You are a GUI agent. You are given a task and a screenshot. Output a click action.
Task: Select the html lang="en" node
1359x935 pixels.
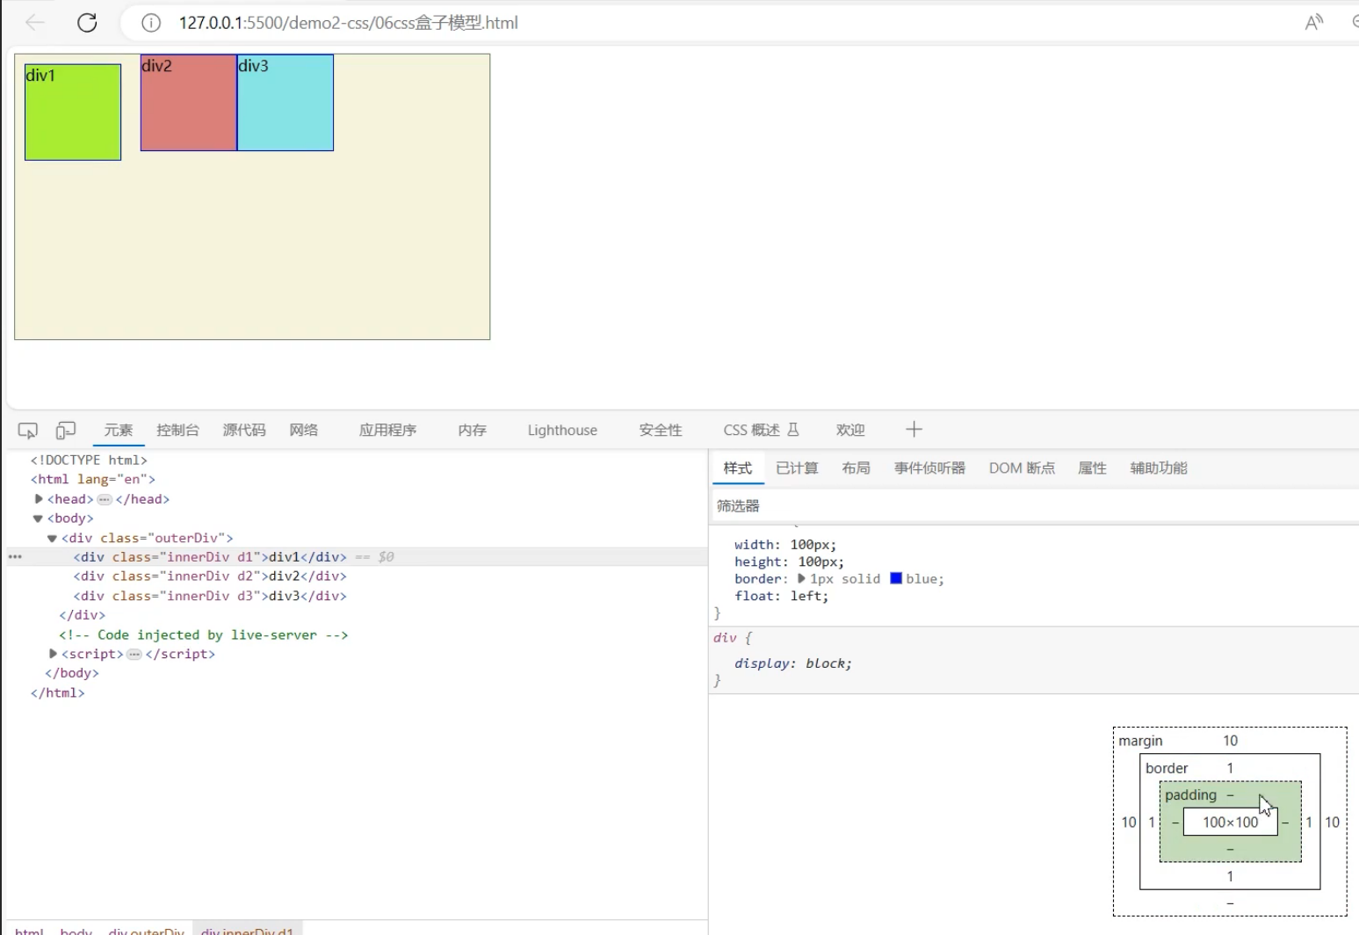(x=93, y=480)
